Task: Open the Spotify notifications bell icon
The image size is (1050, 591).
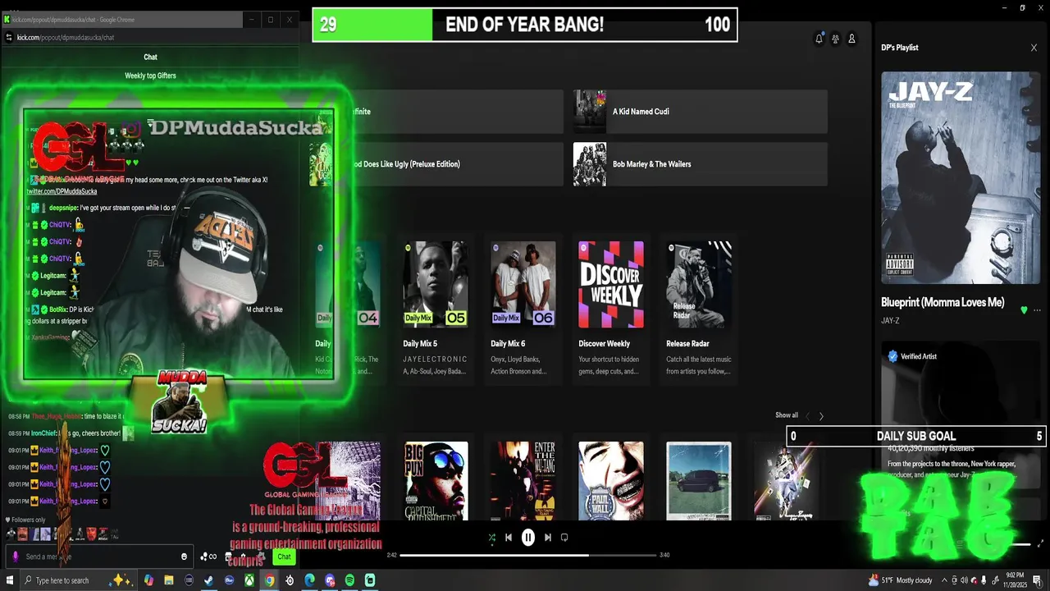Action: pos(819,39)
